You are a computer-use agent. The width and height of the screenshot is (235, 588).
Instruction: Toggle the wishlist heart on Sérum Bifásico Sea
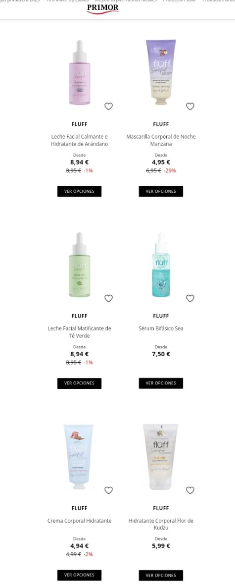(190, 299)
